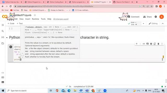Viewport: 167px width, 93px height.
Task: Click the RAM usage bar
Action: pyautogui.click(x=138, y=22)
